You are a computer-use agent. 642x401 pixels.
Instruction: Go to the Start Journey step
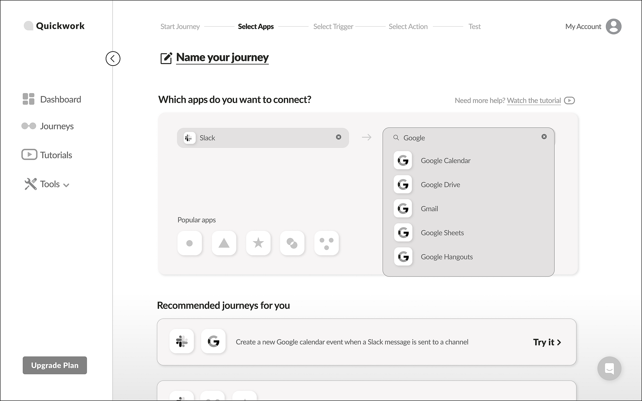[180, 26]
